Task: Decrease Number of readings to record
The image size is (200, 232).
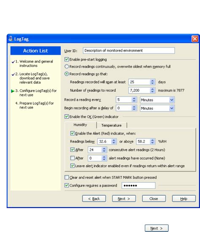Action: click(x=152, y=92)
